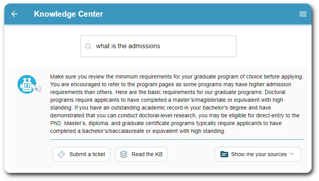Click the 'Doctoral' word in the answer
319x181 pixels.
275,92
